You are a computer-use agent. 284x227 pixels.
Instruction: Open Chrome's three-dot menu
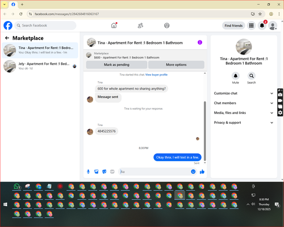[279, 14]
